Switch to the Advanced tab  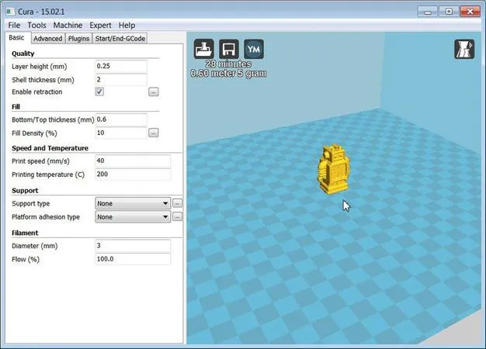47,39
